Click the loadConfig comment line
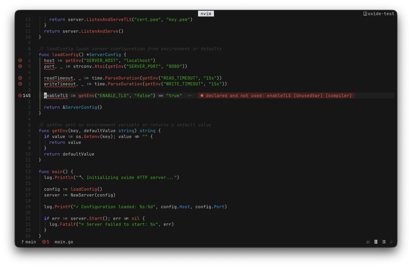 click(x=130, y=49)
